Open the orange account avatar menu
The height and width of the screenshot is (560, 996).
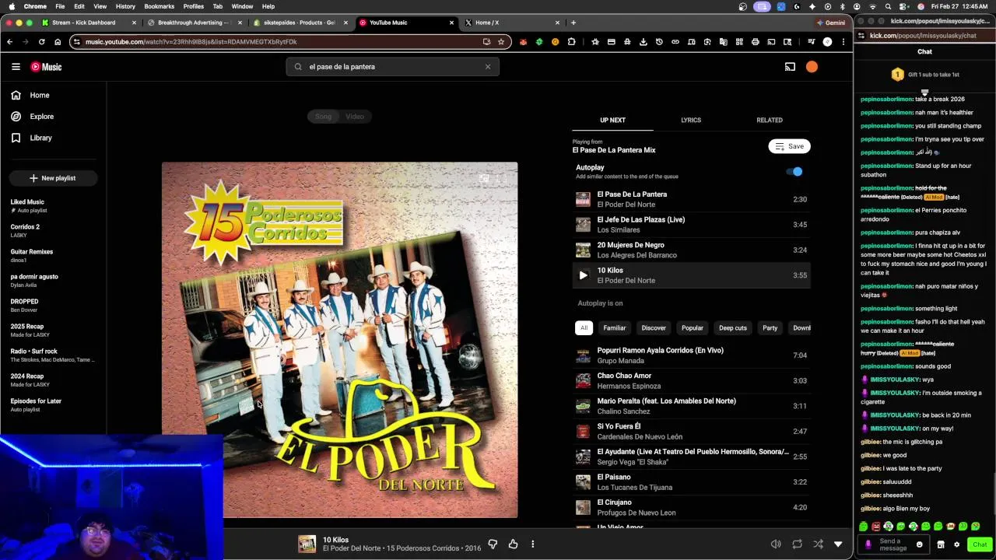[812, 67]
